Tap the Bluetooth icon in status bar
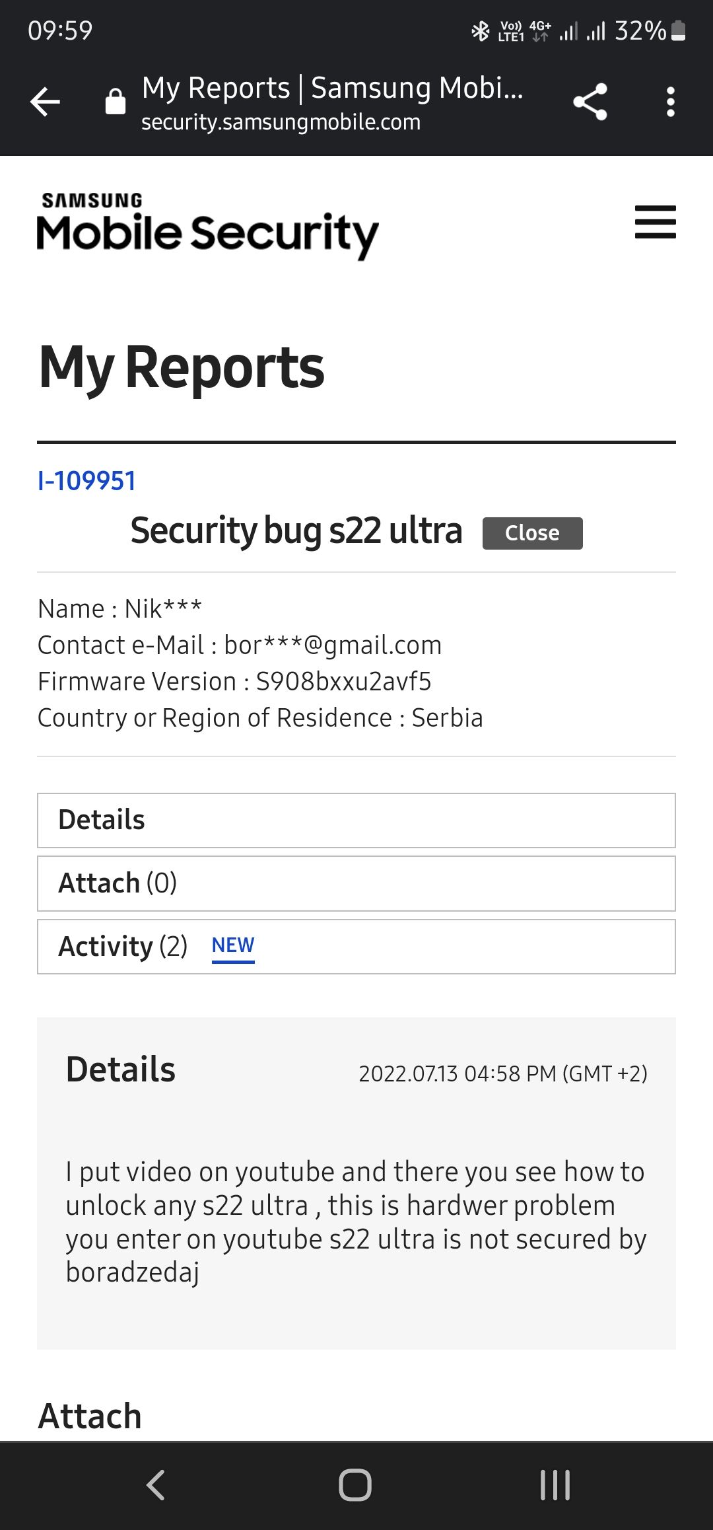Viewport: 713px width, 1530px height. point(480,30)
